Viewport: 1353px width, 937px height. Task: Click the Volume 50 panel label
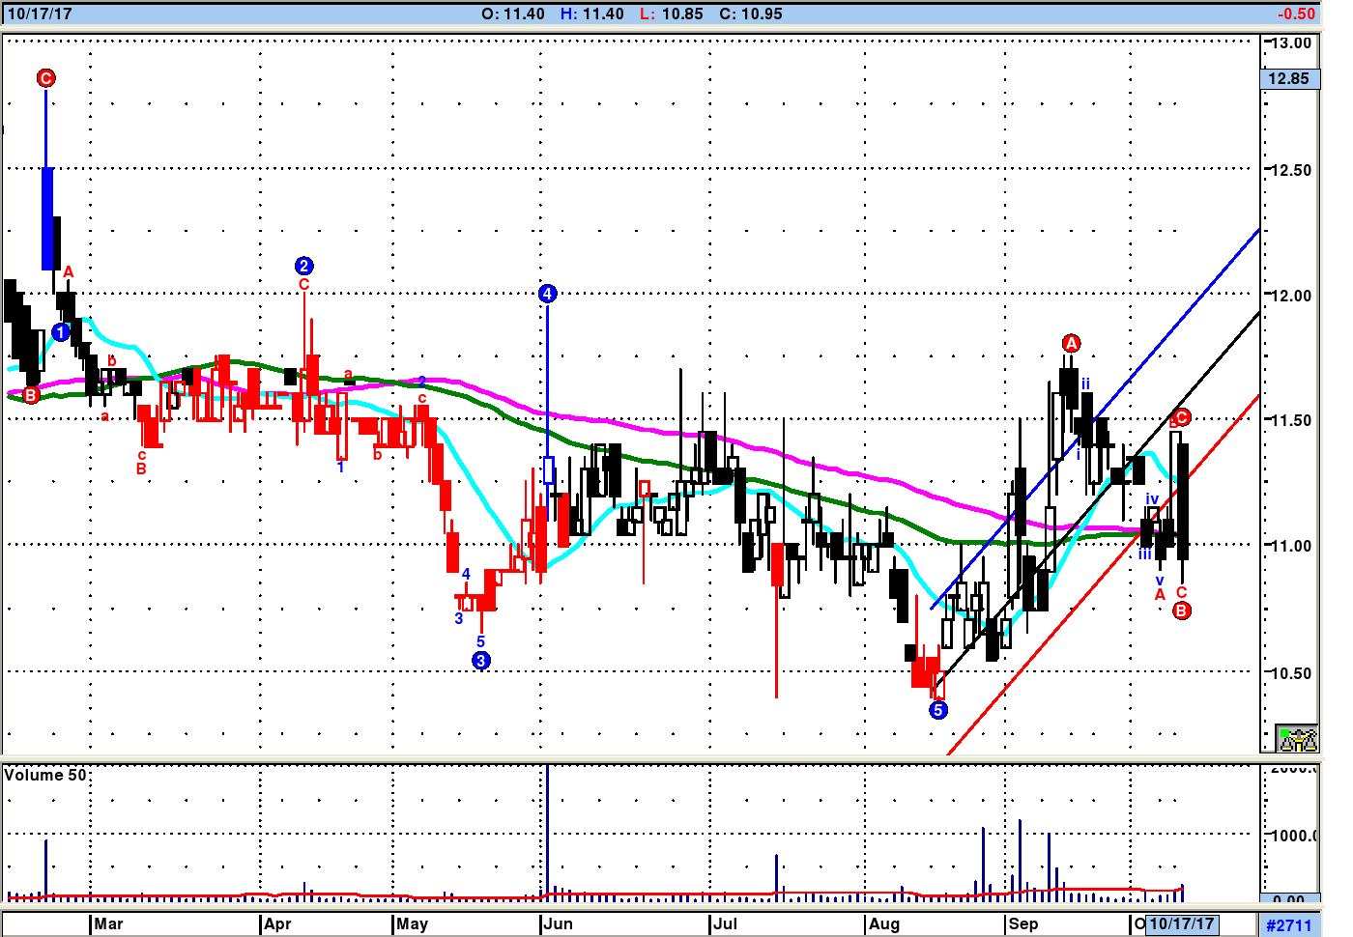pyautogui.click(x=45, y=775)
